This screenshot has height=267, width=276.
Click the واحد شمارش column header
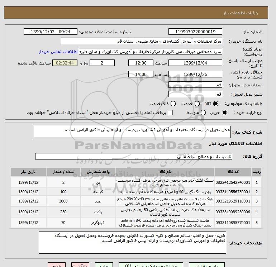98,172
